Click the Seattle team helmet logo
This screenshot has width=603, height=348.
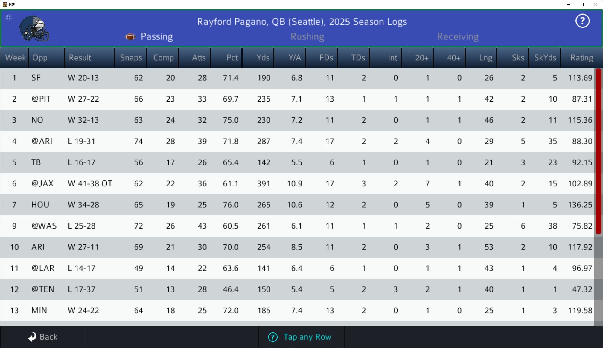(34, 28)
